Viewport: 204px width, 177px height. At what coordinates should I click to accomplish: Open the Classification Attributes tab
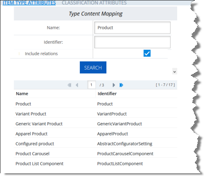coord(94,3)
